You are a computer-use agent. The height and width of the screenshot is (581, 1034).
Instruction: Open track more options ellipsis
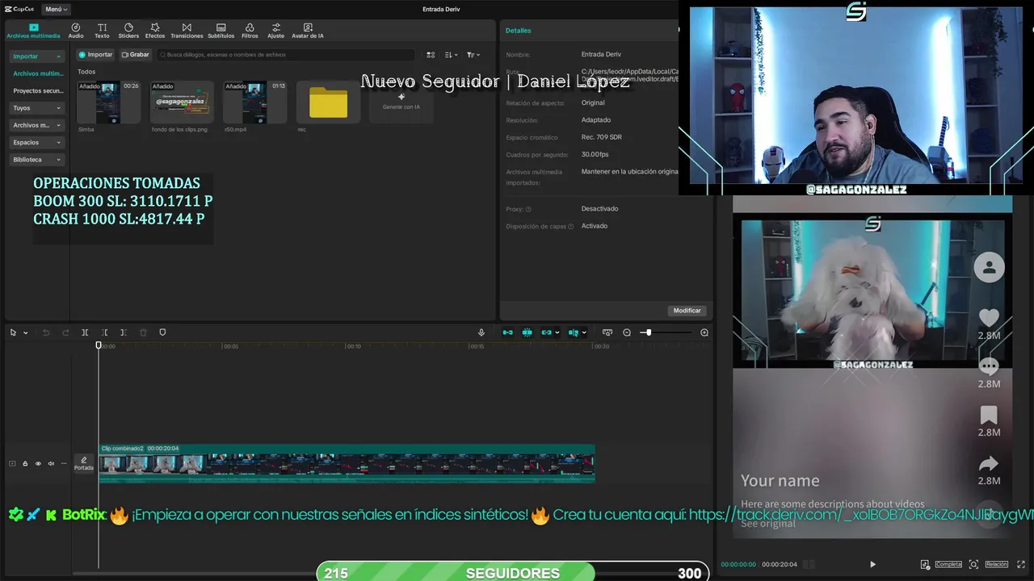coord(64,463)
